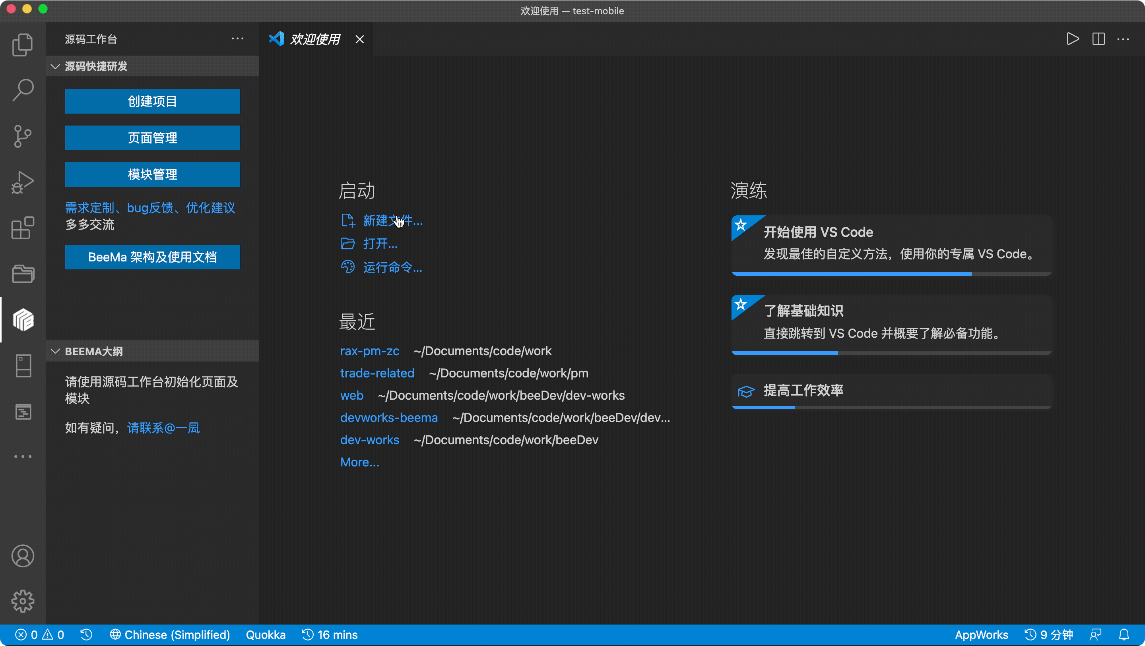Image resolution: width=1145 pixels, height=646 pixels.
Task: Open BeeMa 架构及使用文档 button
Action: (152, 257)
